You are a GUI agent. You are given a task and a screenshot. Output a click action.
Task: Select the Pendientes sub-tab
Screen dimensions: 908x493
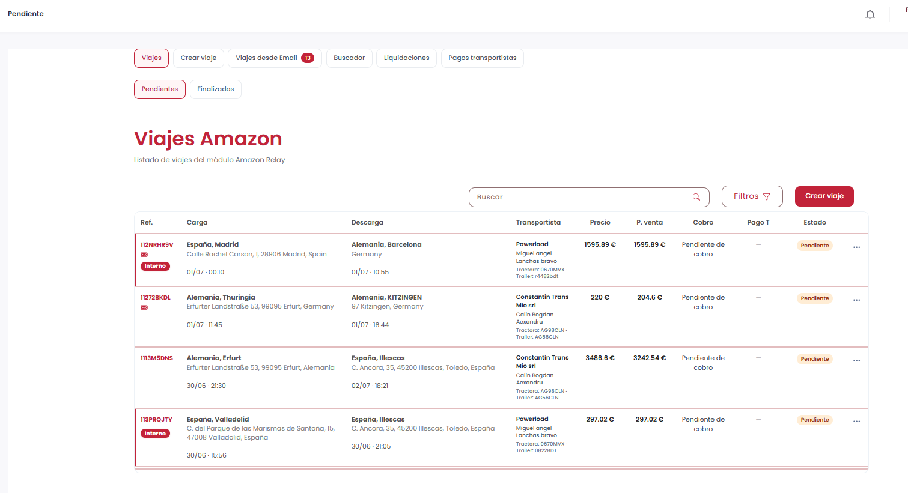point(160,89)
